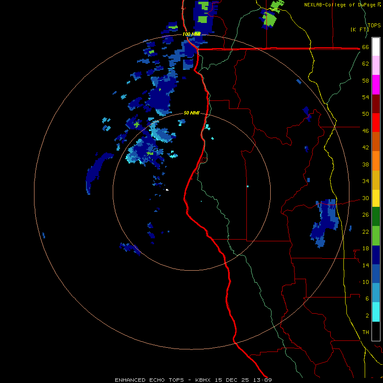Click the "13:09" time in caption
The height and width of the screenshot is (383, 383).
coord(262,380)
